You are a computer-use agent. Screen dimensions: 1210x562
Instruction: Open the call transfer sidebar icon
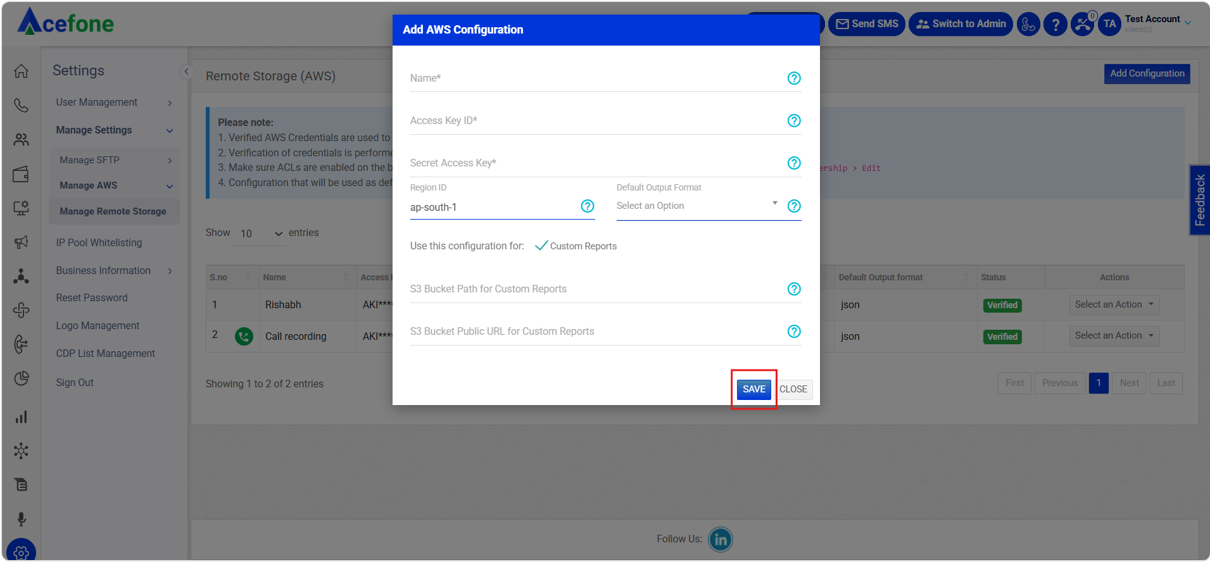click(x=21, y=344)
